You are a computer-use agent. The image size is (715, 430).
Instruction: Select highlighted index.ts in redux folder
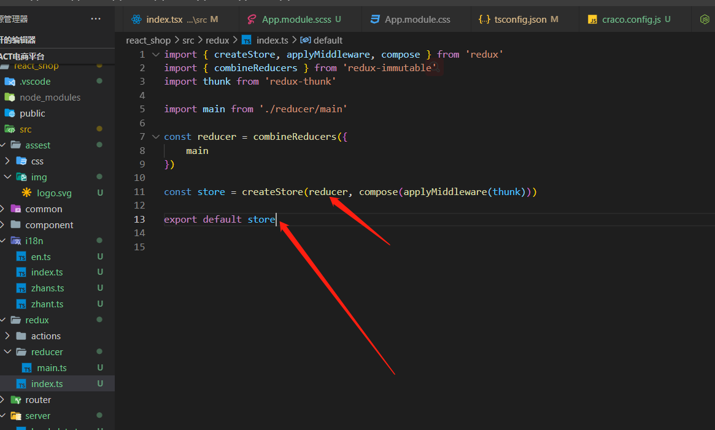click(x=57, y=384)
